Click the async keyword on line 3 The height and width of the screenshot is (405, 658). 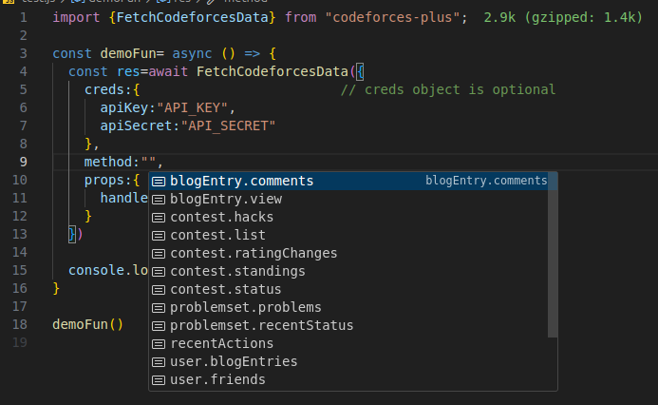192,54
